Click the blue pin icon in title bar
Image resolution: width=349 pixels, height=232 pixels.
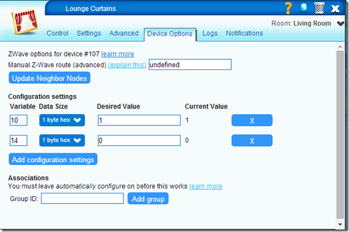(x=304, y=8)
